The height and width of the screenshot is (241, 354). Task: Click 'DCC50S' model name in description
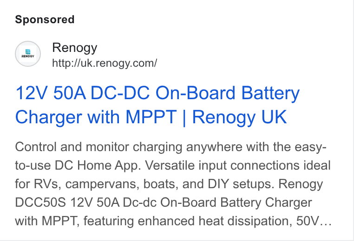click(x=40, y=203)
